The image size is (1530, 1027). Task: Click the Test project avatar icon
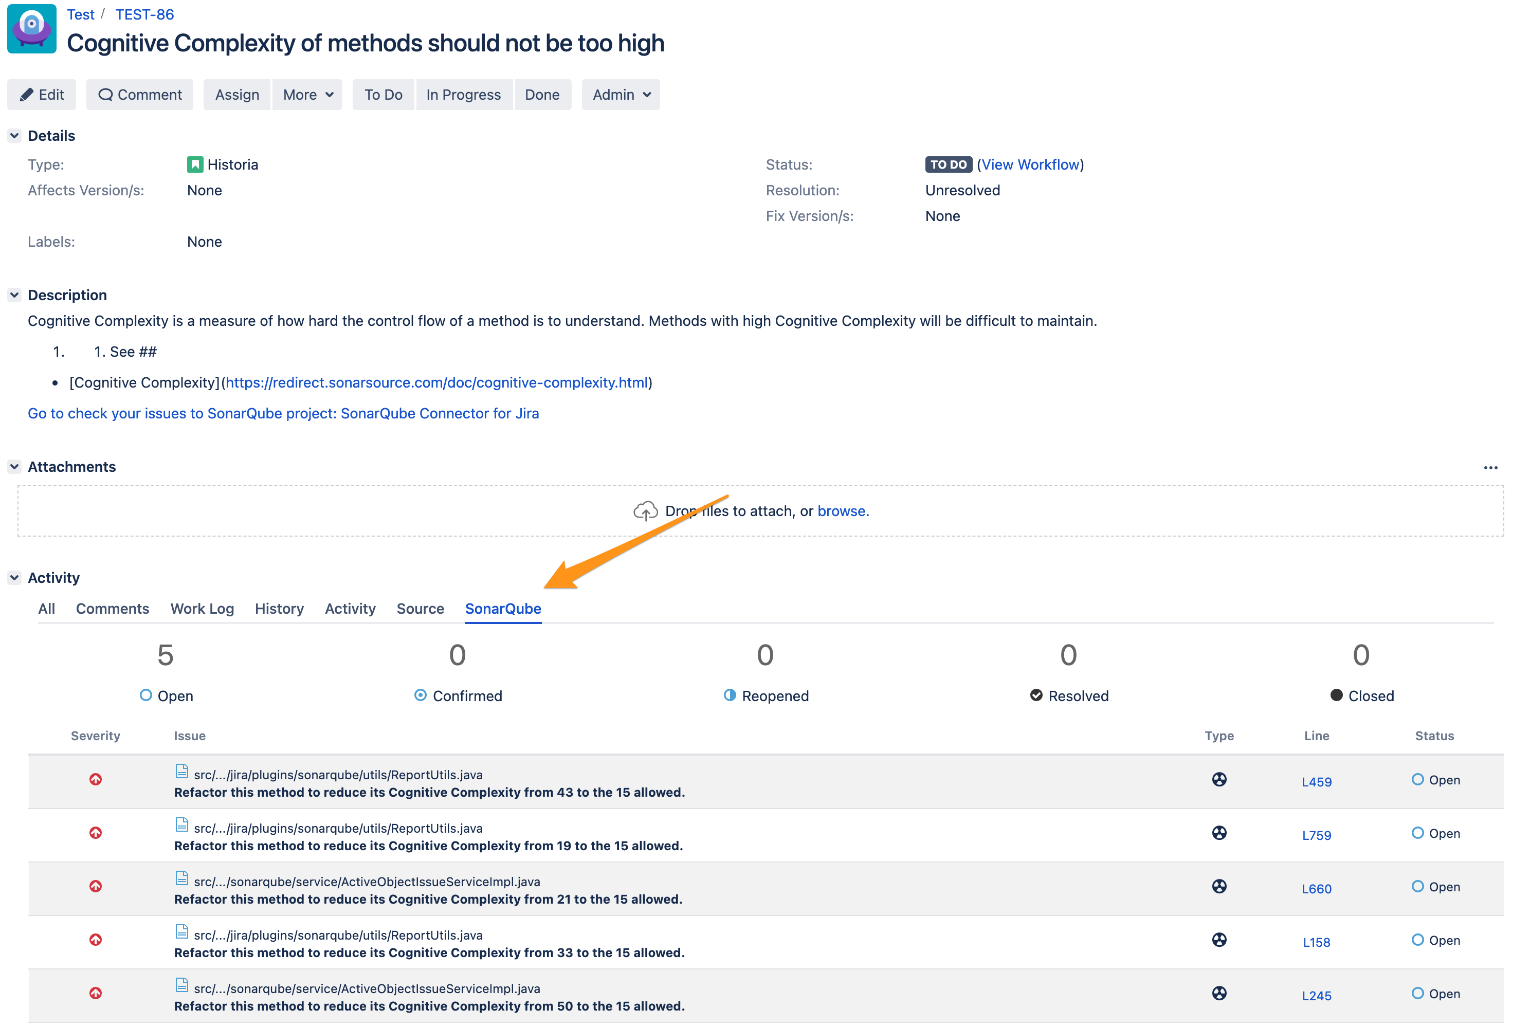[31, 29]
